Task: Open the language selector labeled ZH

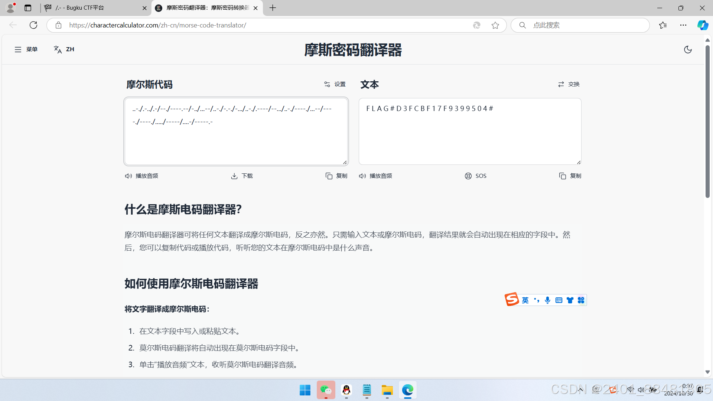Action: [x=64, y=49]
